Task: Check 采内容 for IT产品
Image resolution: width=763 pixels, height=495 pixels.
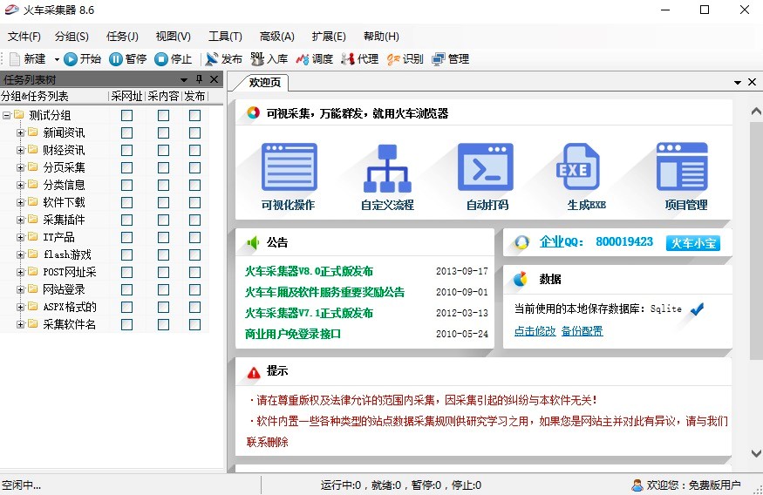Action: point(164,237)
